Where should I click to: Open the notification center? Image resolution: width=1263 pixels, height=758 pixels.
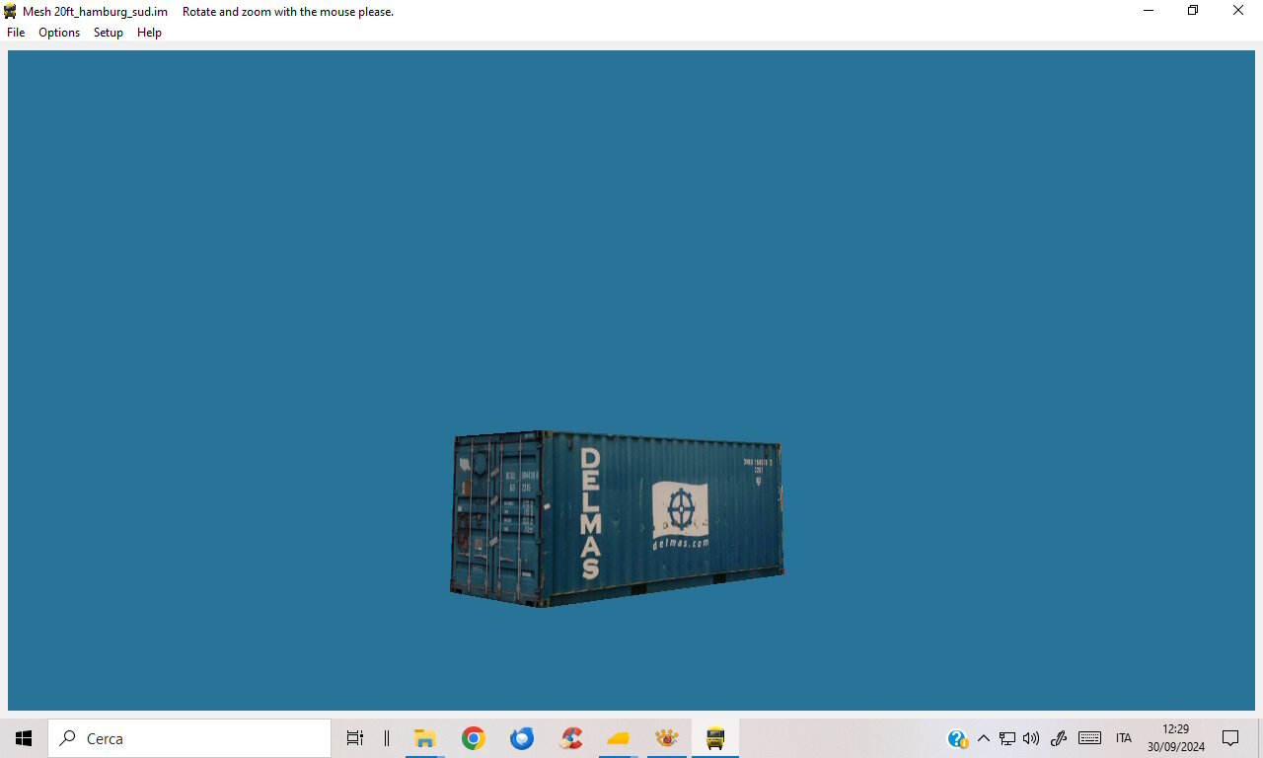pyautogui.click(x=1230, y=738)
